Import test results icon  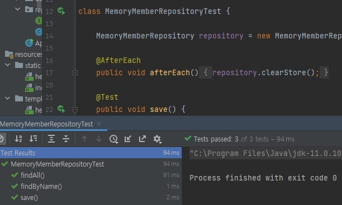tap(128, 139)
